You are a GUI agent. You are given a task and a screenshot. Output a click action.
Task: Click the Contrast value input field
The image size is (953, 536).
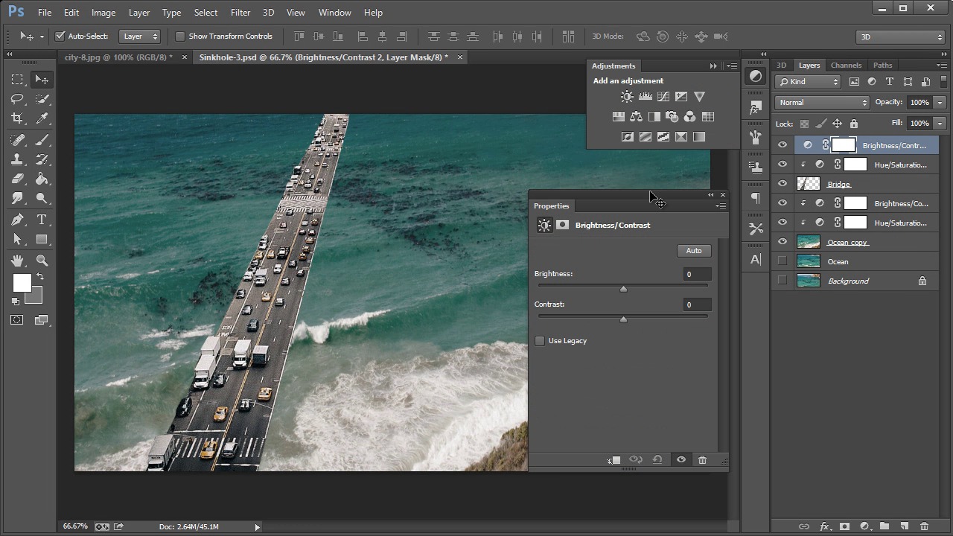[x=696, y=304]
